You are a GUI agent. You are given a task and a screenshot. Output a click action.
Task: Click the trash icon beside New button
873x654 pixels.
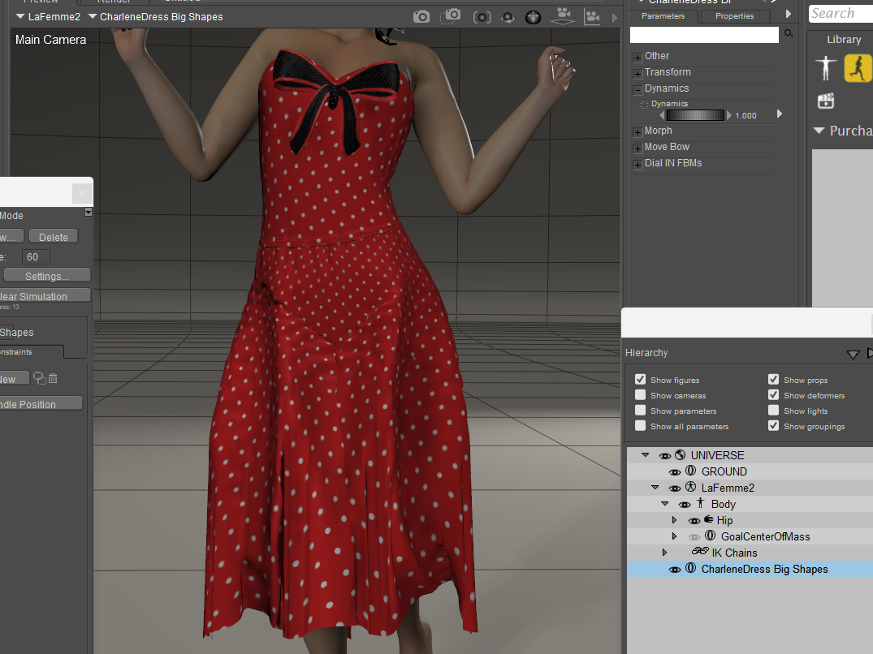[x=53, y=379]
